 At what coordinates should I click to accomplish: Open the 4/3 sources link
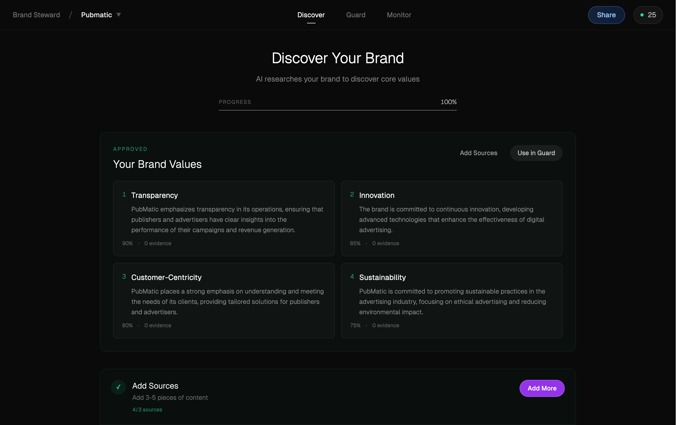pyautogui.click(x=147, y=409)
